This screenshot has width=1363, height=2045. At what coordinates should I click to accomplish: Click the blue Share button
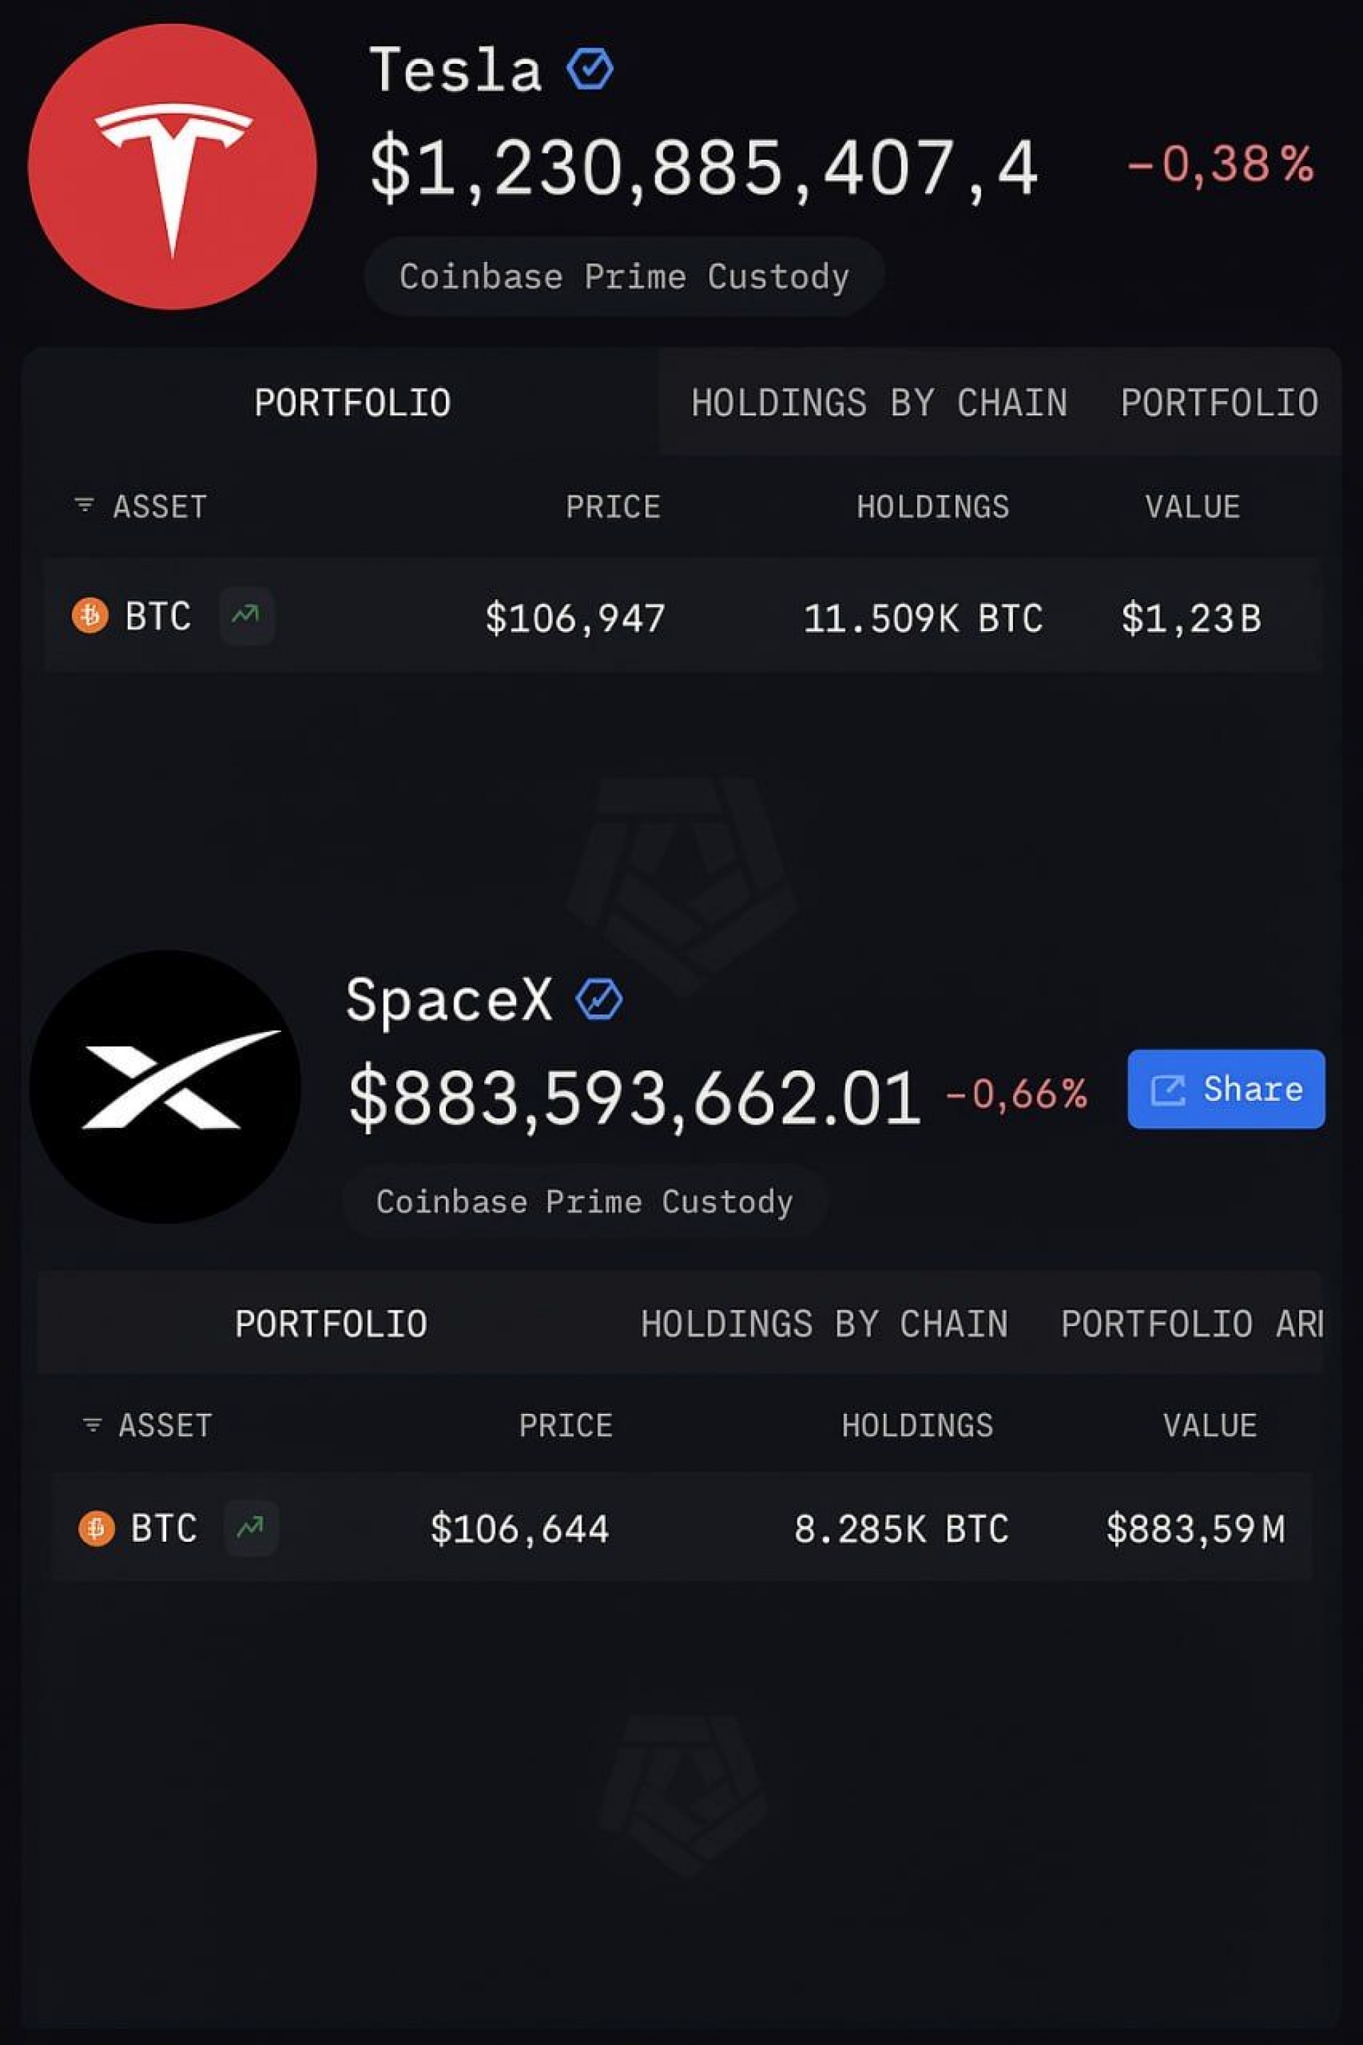pos(1227,1089)
